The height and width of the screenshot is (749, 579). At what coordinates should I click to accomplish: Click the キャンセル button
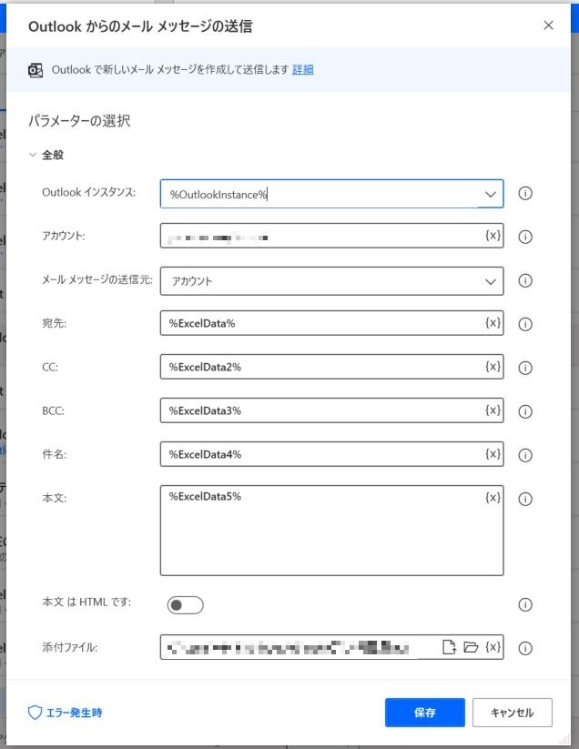(512, 713)
